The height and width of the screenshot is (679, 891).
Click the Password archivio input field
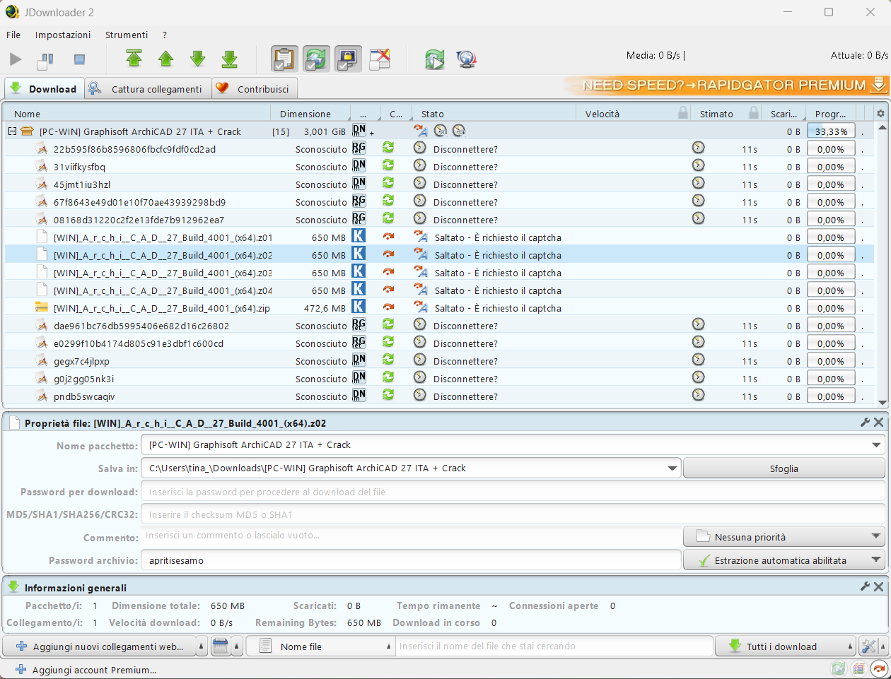click(412, 560)
